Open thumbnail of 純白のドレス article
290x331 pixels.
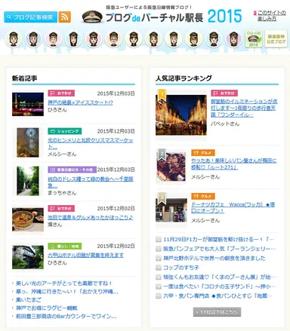[28, 181]
